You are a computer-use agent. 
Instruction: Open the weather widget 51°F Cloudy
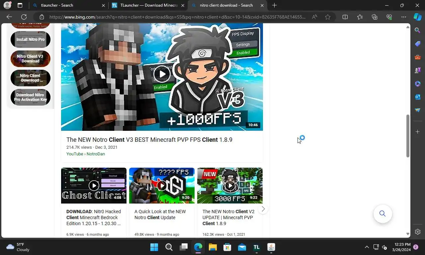click(18, 247)
